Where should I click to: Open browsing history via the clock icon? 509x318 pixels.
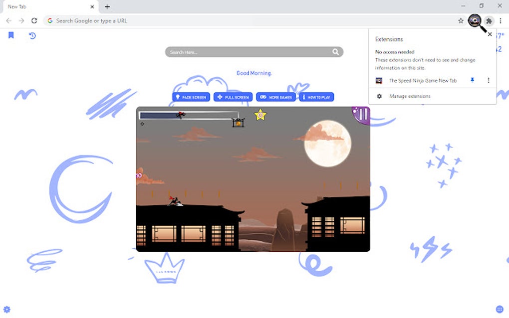(32, 35)
